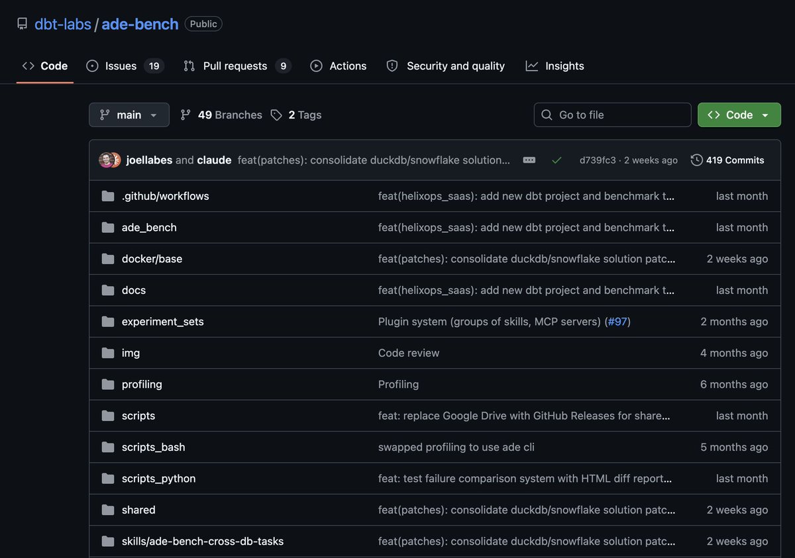Screen dimensions: 795x558
Task: Switch to the Code tab
Action: [45, 66]
